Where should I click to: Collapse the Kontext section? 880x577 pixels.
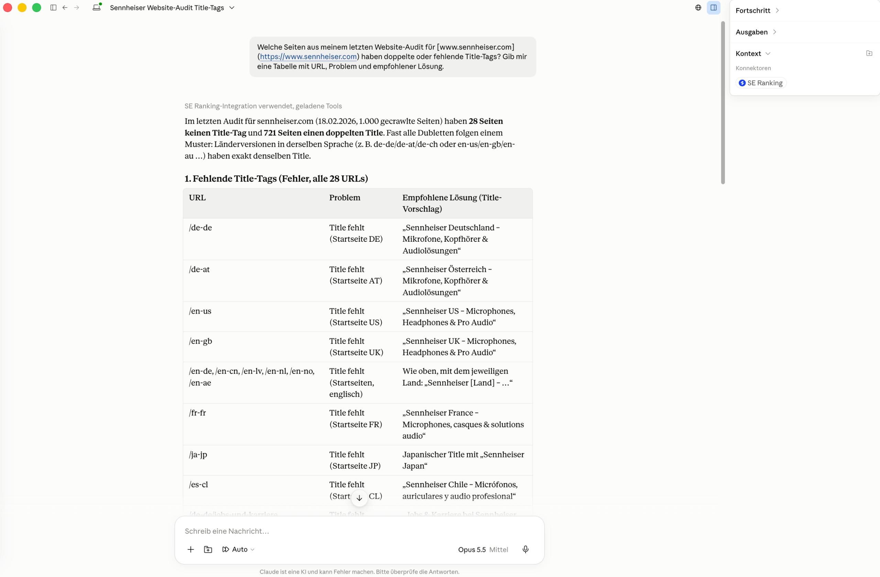(x=753, y=54)
